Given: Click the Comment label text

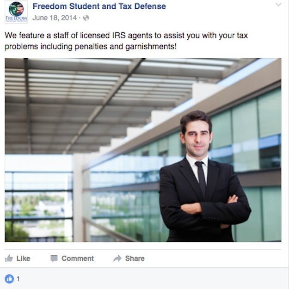Looking at the screenshot, I should pos(78,258).
